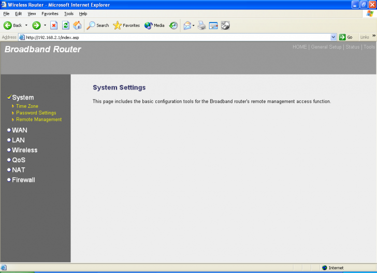
Task: Click the Print icon
Action: click(x=202, y=25)
